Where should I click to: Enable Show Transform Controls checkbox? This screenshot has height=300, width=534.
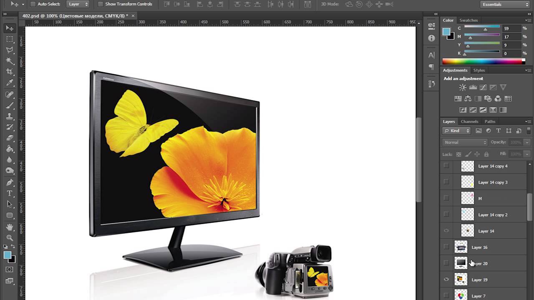click(100, 4)
